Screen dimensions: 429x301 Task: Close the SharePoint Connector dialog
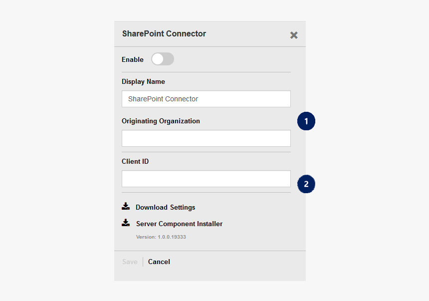tap(294, 35)
